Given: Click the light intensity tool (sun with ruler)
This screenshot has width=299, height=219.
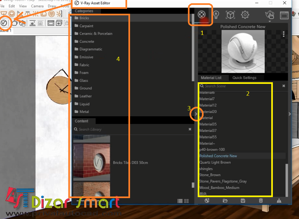Looking at the screenshot, I should click(59, 14).
